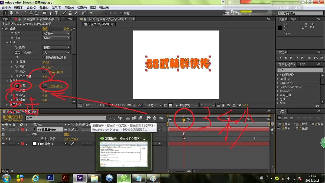Select the first 位置 keyframe diamond at 01:13

(x=184, y=139)
